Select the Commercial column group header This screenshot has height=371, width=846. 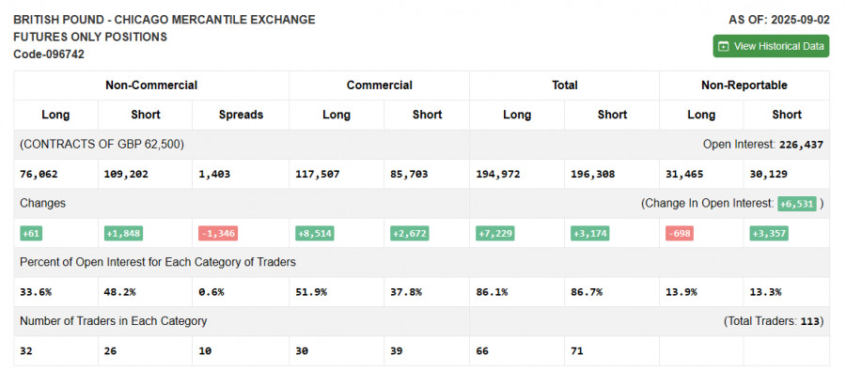pos(380,85)
